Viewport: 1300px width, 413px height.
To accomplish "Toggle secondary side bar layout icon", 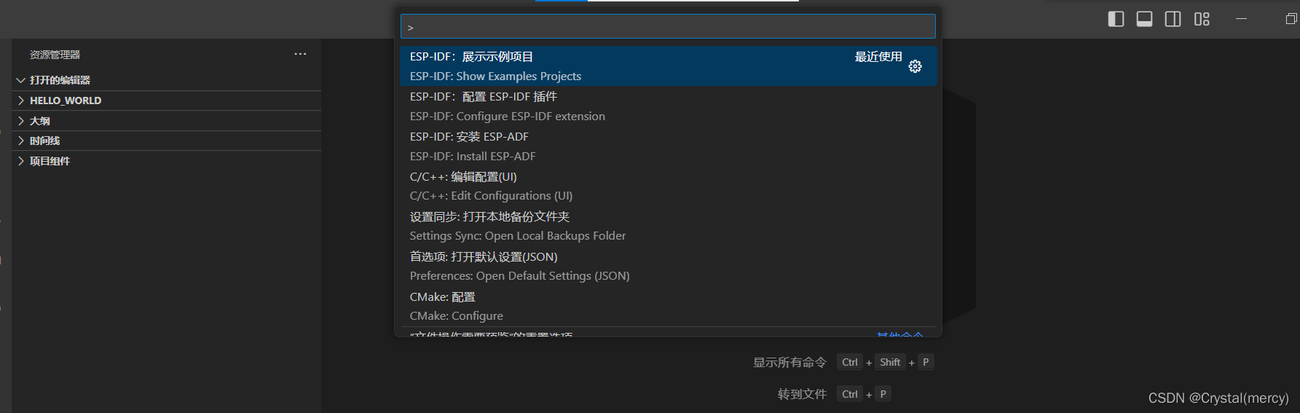I will click(x=1173, y=19).
